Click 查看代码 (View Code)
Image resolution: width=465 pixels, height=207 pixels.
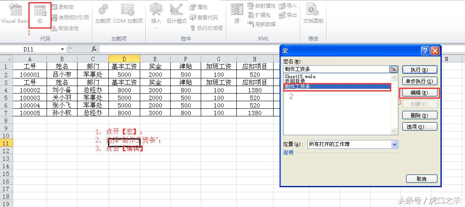204,17
